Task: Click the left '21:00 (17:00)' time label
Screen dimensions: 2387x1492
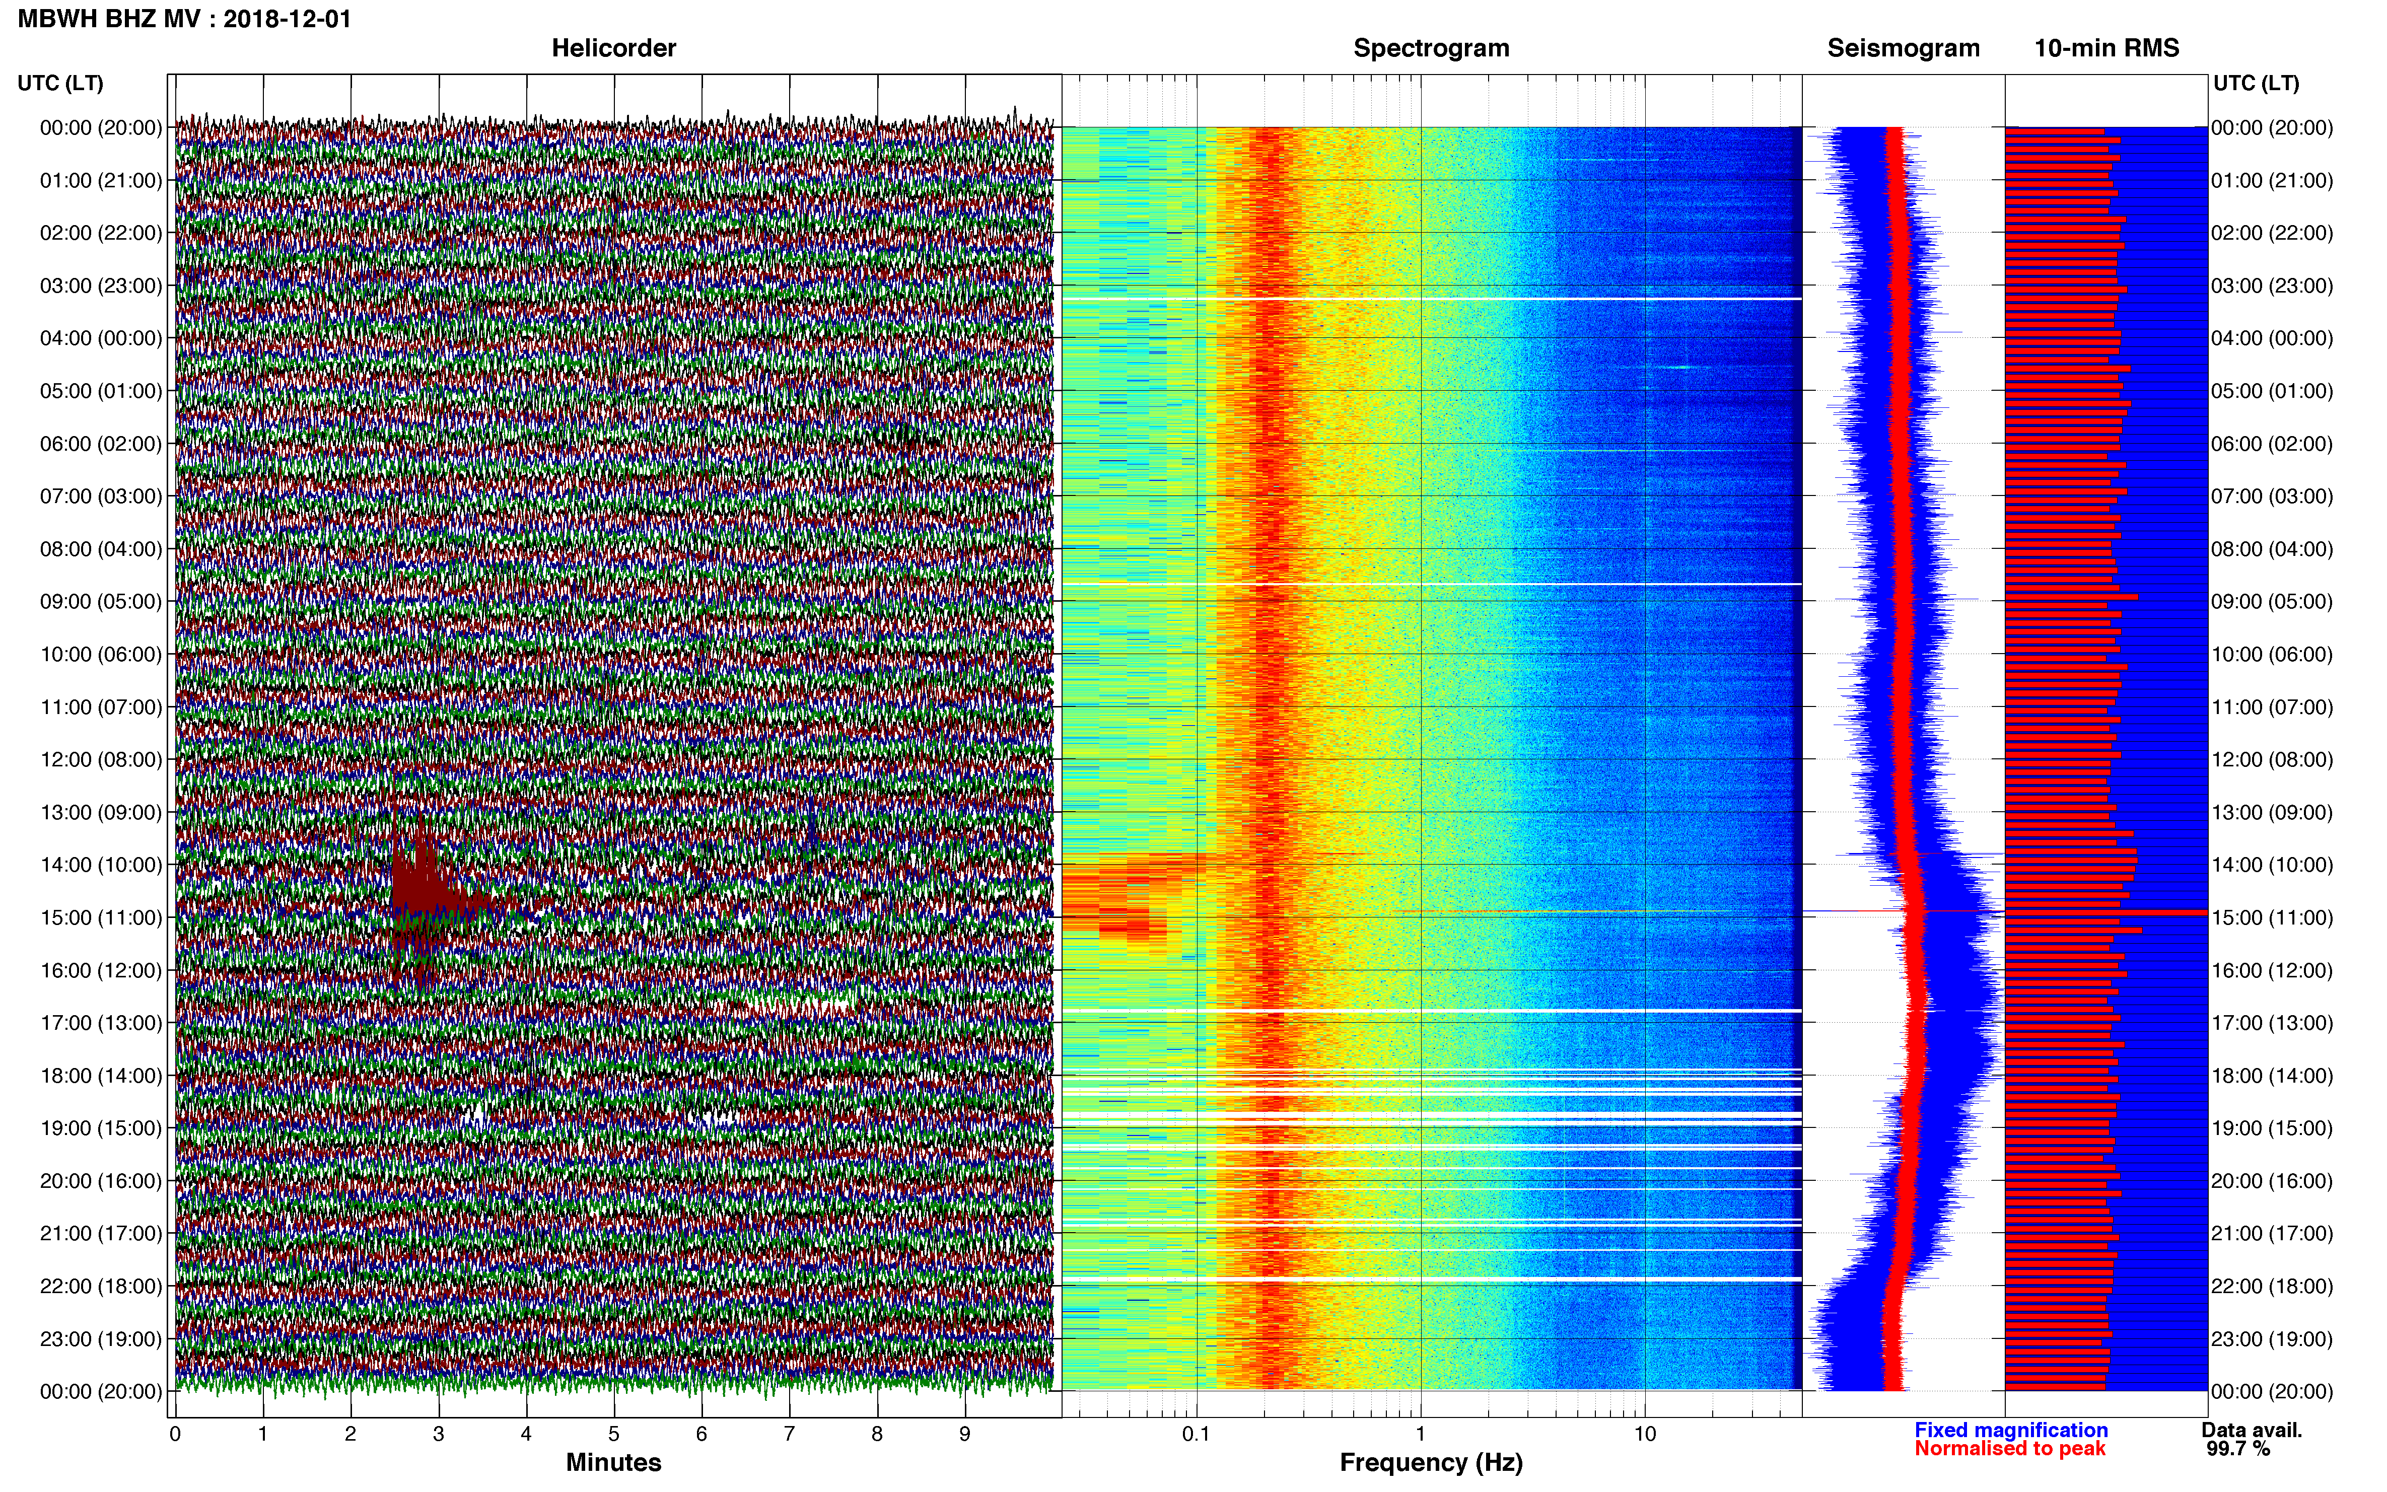Action: pos(101,1234)
